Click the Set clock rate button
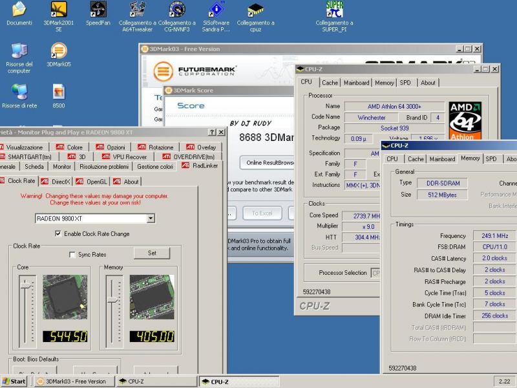Image resolution: width=517 pixels, height=388 pixels. coord(152,253)
